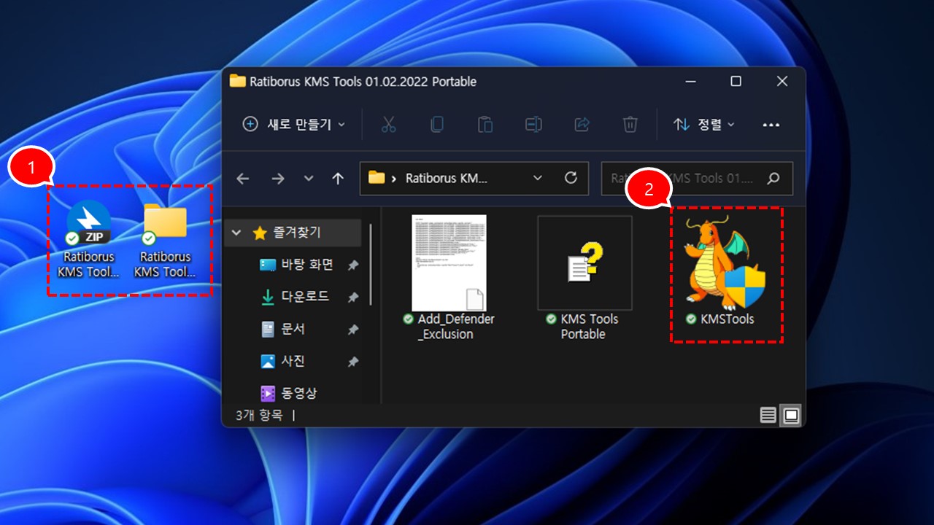The image size is (934, 525).
Task: Refresh the current folder view
Action: [x=571, y=178]
